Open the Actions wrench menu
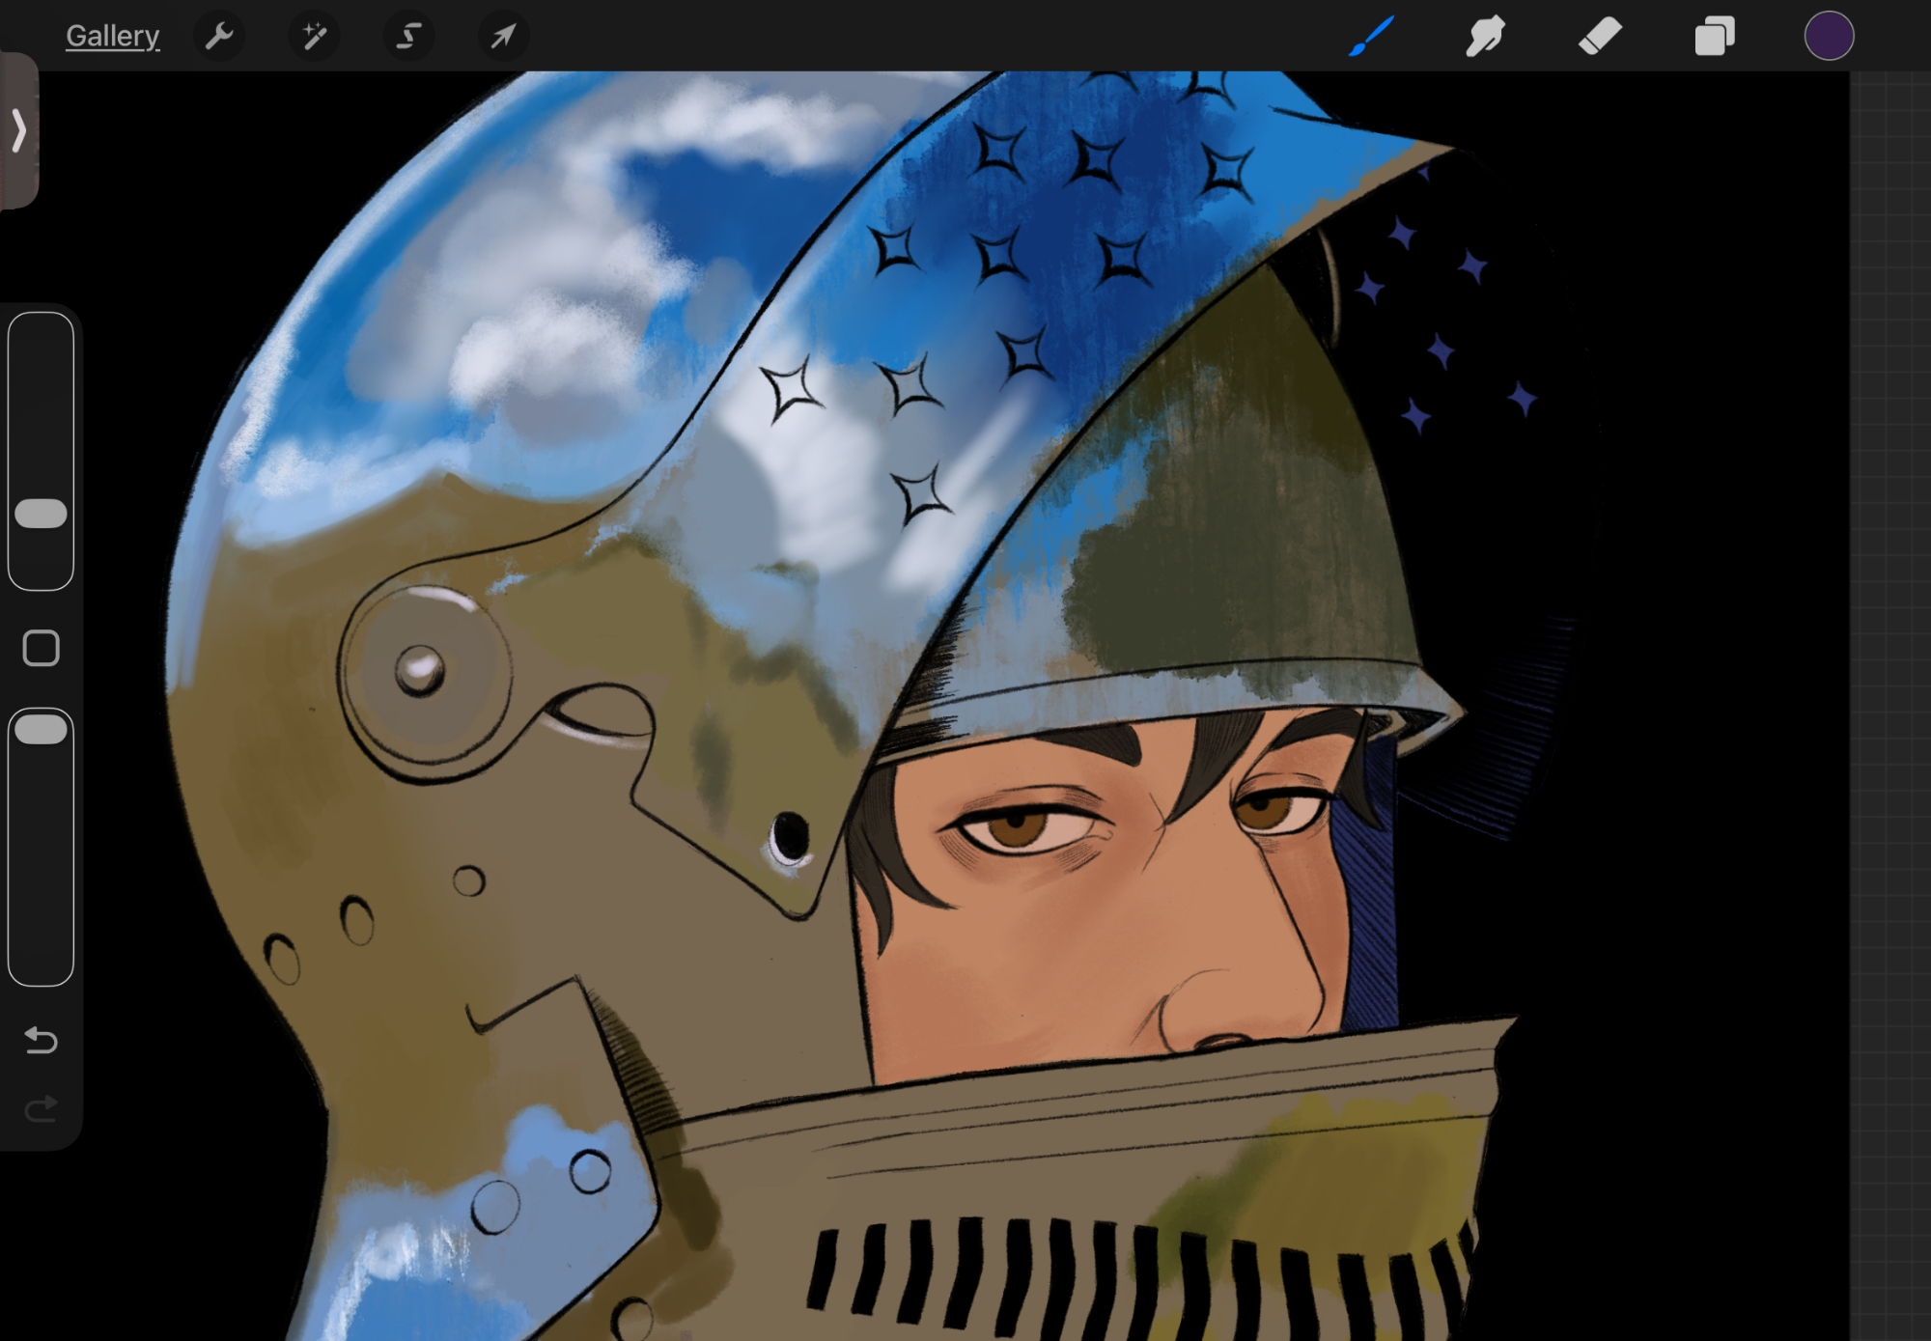The image size is (1931, 1341). pos(219,37)
